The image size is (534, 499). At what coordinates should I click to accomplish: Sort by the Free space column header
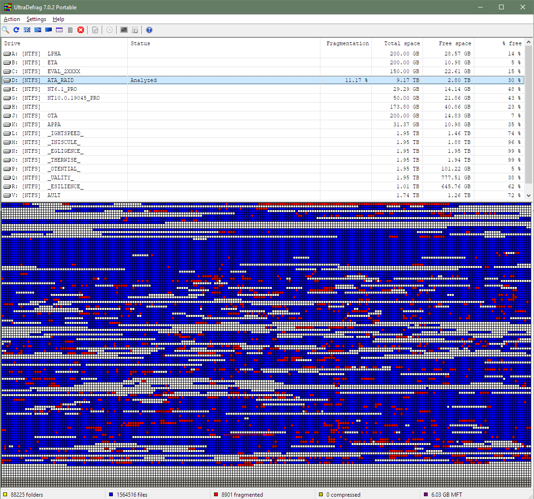(448, 43)
